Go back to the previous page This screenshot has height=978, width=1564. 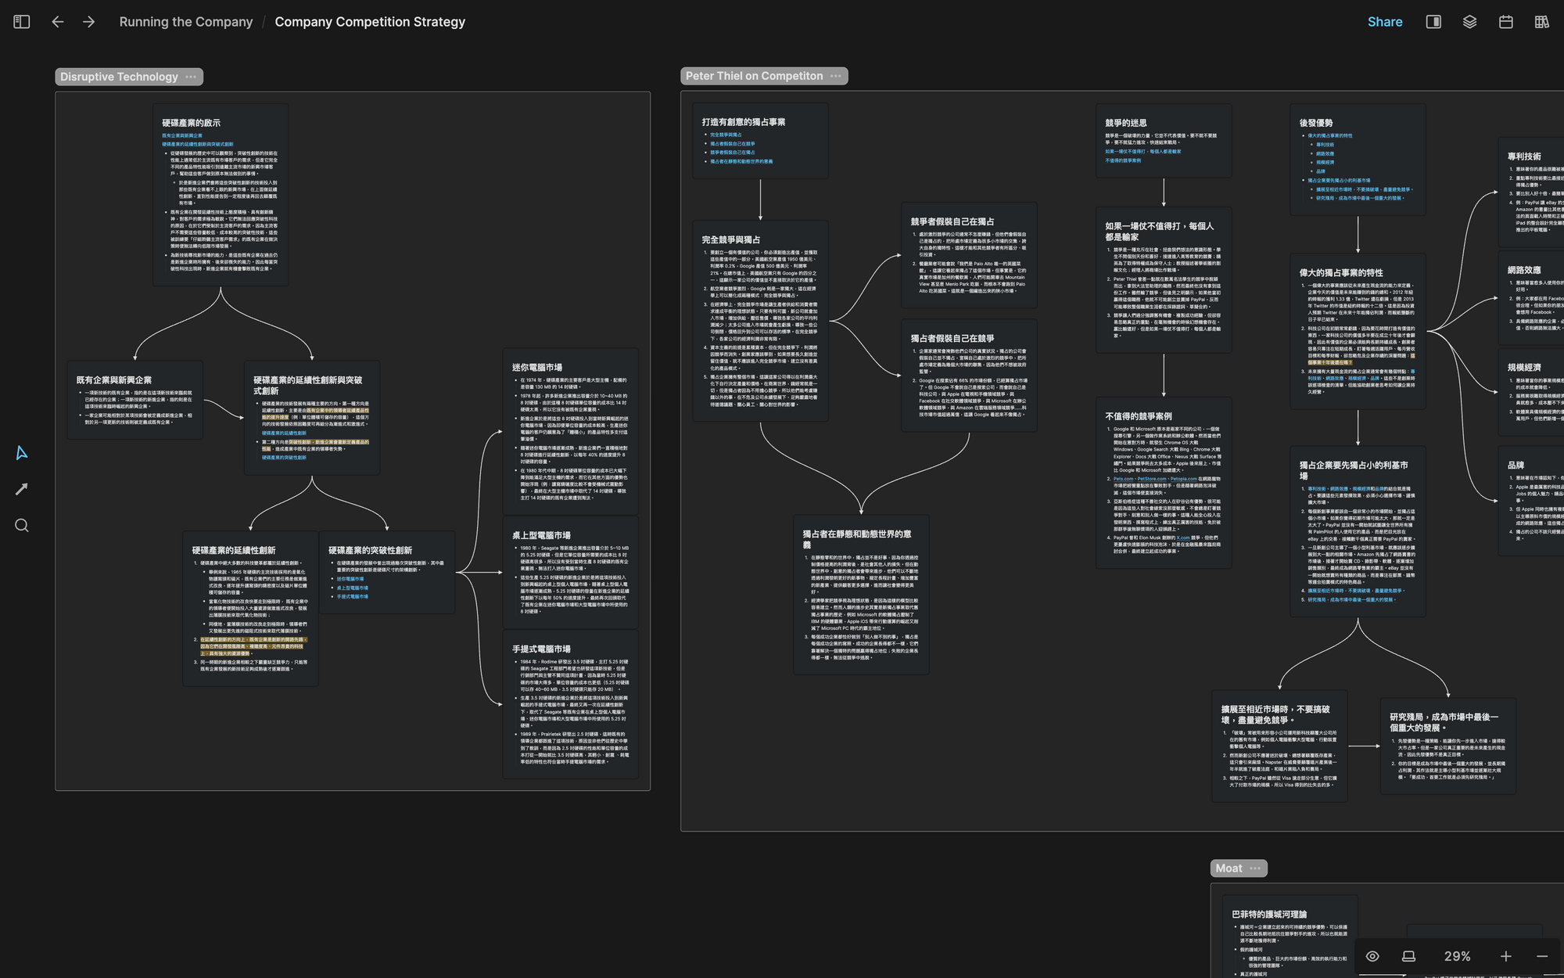58,22
